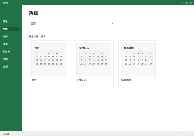The width and height of the screenshot is (194, 136).
Task: Open the 打印 sidebar entry
Action: tap(5, 59)
